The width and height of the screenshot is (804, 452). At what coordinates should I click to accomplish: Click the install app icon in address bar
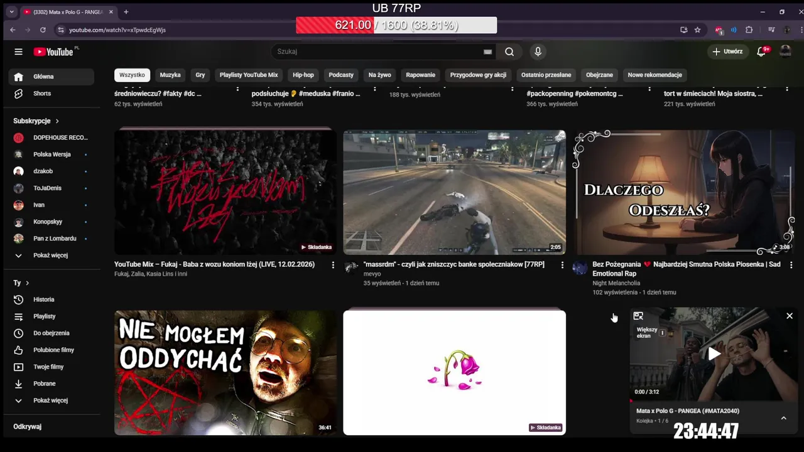(x=683, y=30)
